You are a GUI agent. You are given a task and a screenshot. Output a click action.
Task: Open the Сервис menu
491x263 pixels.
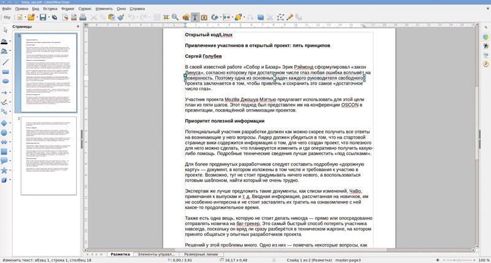pyautogui.click(x=85, y=9)
